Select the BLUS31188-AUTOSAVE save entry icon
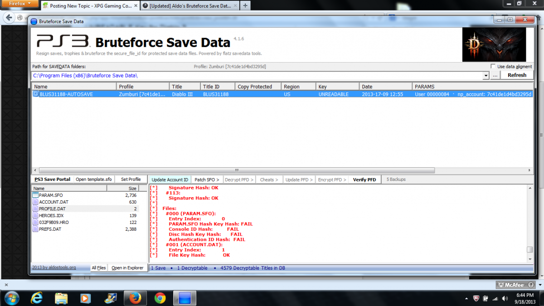Screen dimensions: 544x306 pos(36,94)
